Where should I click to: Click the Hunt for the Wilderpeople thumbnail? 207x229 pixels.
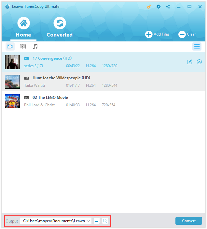tap(12, 82)
